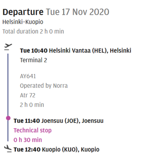Click the vertical flight route line
The width and height of the screenshot is (151, 164).
[x=8, y=97]
